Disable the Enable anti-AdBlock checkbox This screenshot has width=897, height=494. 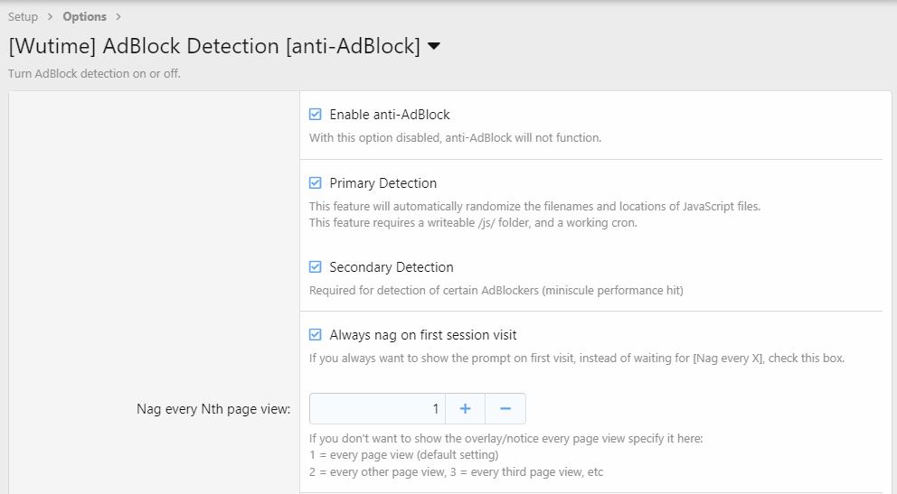pos(316,114)
